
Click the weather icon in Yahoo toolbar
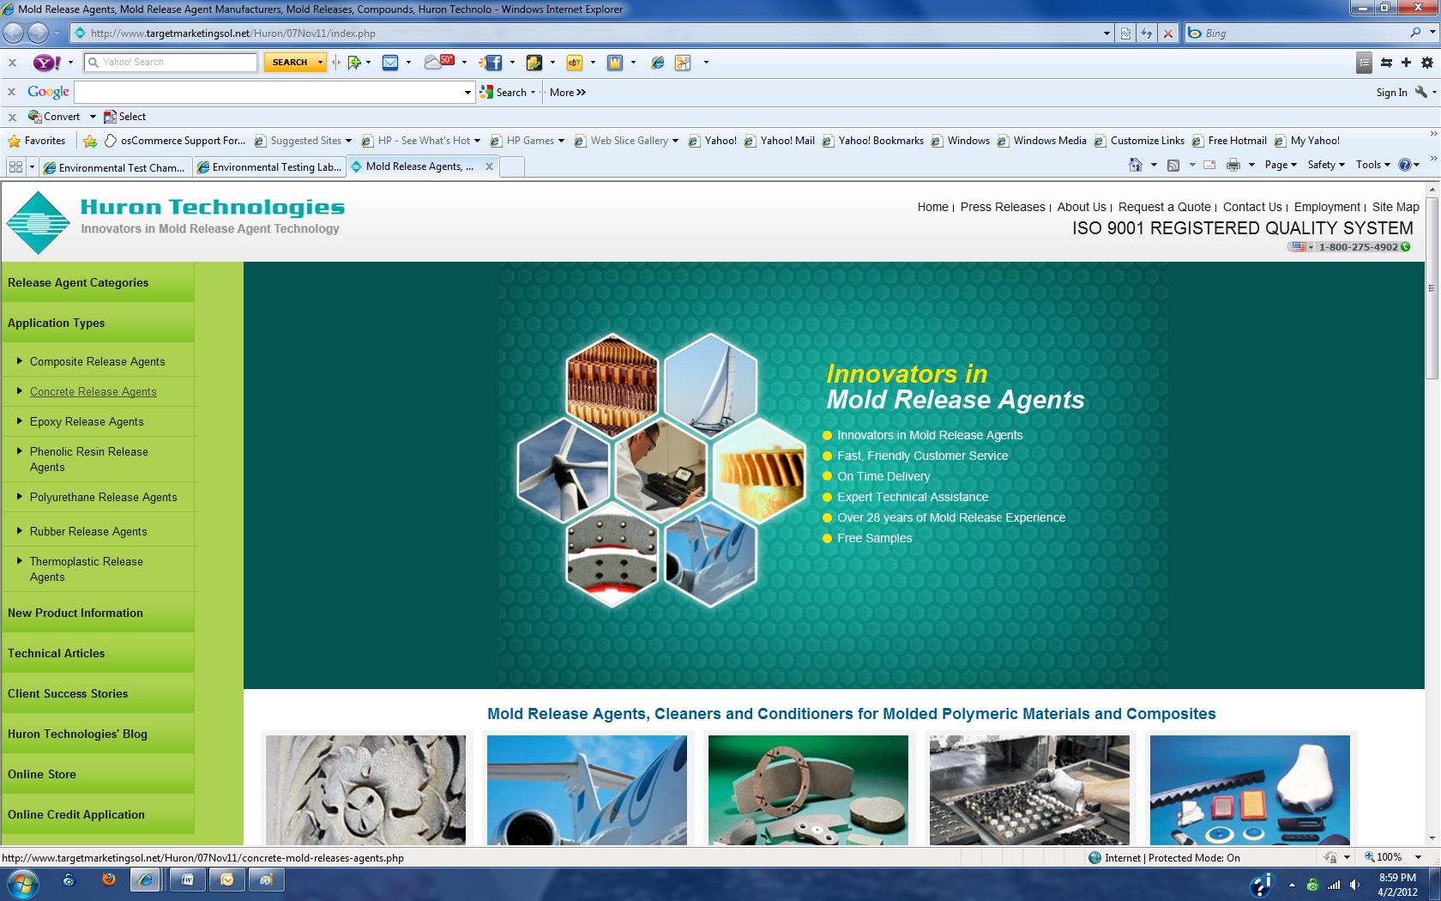click(439, 62)
